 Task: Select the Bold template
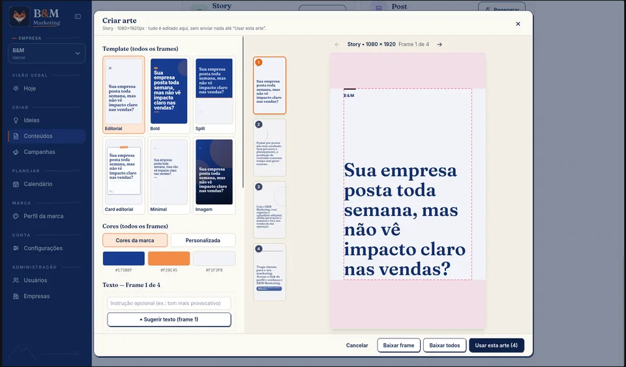(169, 94)
